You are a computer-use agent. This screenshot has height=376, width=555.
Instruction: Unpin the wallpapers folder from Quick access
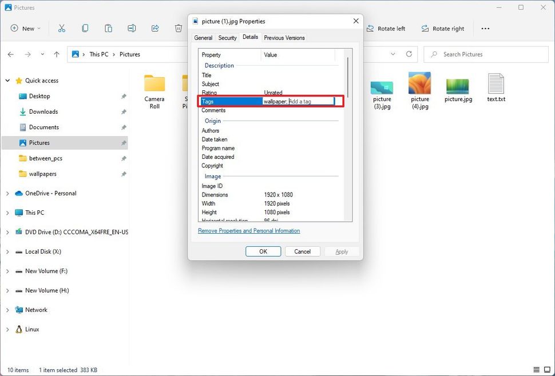click(124, 174)
